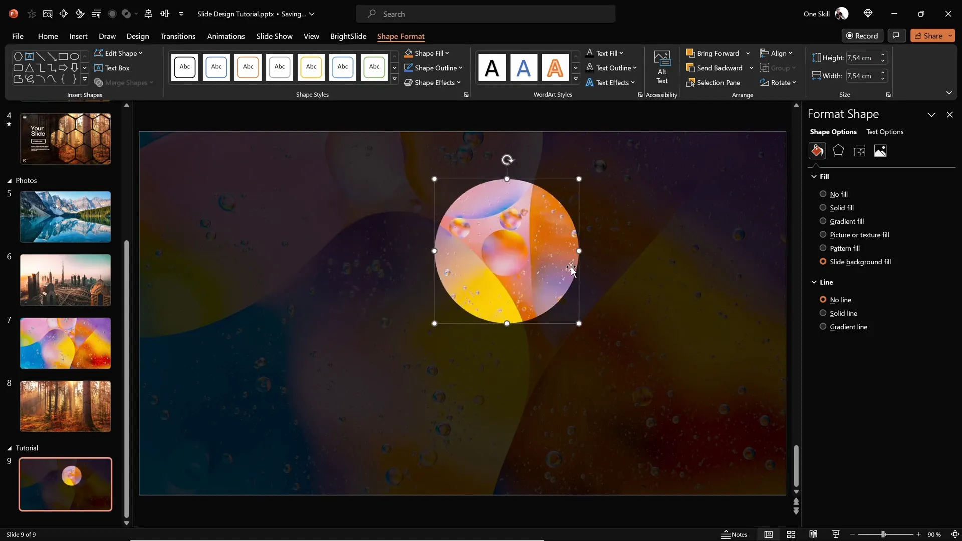
Task: Click the black letter A WordArt style
Action: pyautogui.click(x=492, y=68)
